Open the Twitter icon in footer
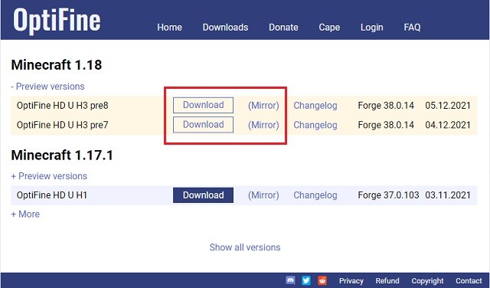Viewport: 490px width, 288px height. point(306,280)
